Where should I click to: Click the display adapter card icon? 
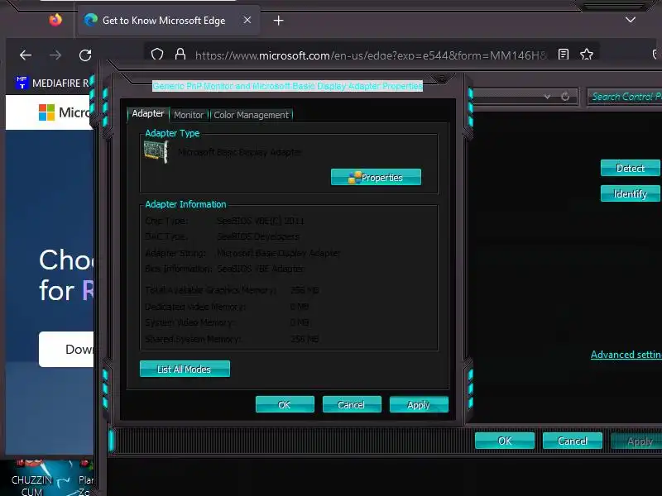coord(156,151)
